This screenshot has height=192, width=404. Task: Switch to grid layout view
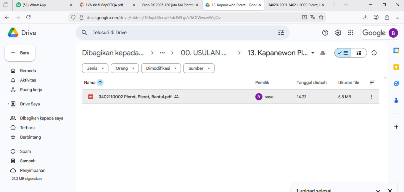pyautogui.click(x=358, y=53)
